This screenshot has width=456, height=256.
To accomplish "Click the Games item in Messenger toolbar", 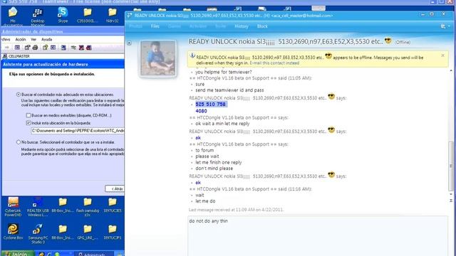I will [x=174, y=26].
